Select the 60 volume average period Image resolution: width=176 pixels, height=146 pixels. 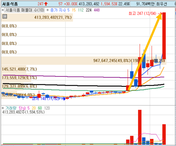coord(40,108)
